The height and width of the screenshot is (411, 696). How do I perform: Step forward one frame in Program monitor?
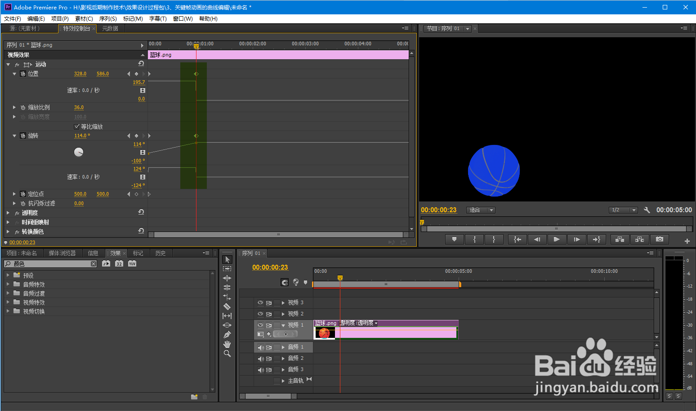pyautogui.click(x=576, y=240)
